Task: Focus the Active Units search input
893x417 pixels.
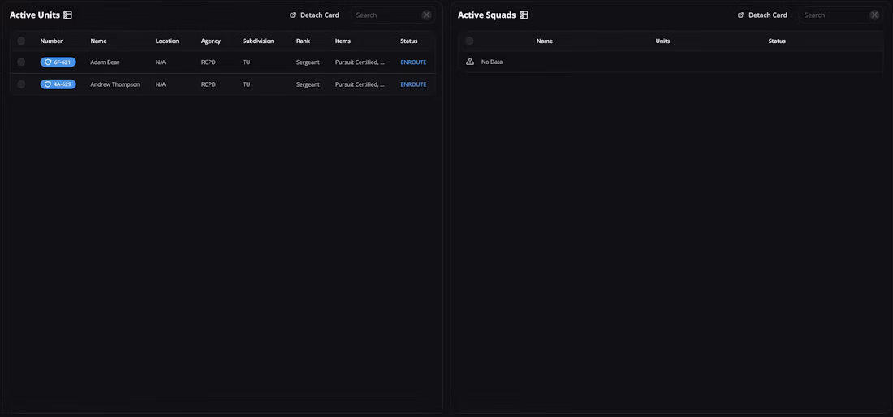Action: click(x=386, y=15)
